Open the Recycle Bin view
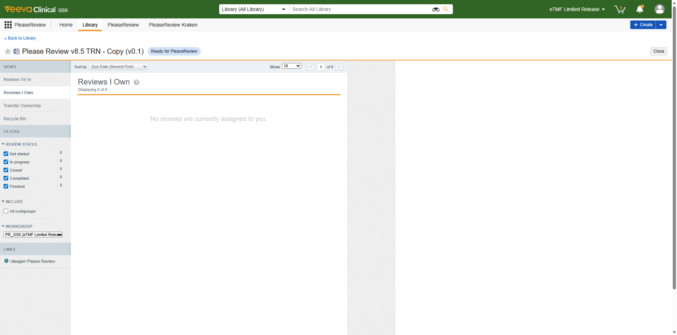The width and height of the screenshot is (677, 335). 35,119
